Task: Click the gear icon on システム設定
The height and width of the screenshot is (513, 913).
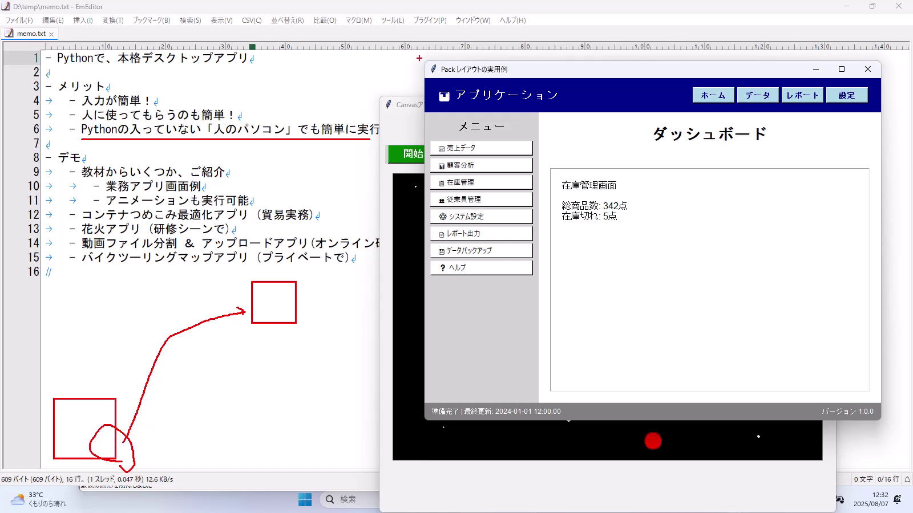Action: coord(442,217)
